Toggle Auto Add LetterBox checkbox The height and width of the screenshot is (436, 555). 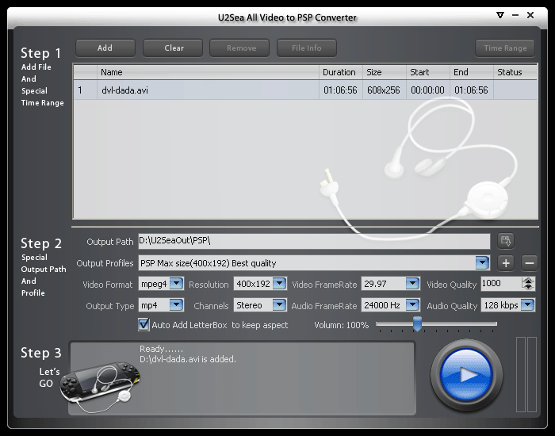[144, 324]
